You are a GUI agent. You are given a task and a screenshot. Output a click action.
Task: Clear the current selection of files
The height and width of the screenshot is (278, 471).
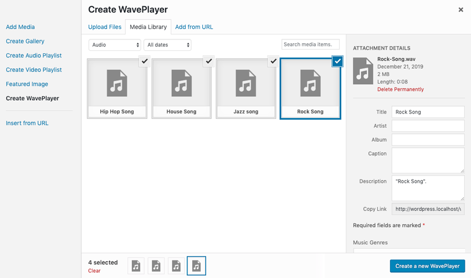pyautogui.click(x=94, y=271)
